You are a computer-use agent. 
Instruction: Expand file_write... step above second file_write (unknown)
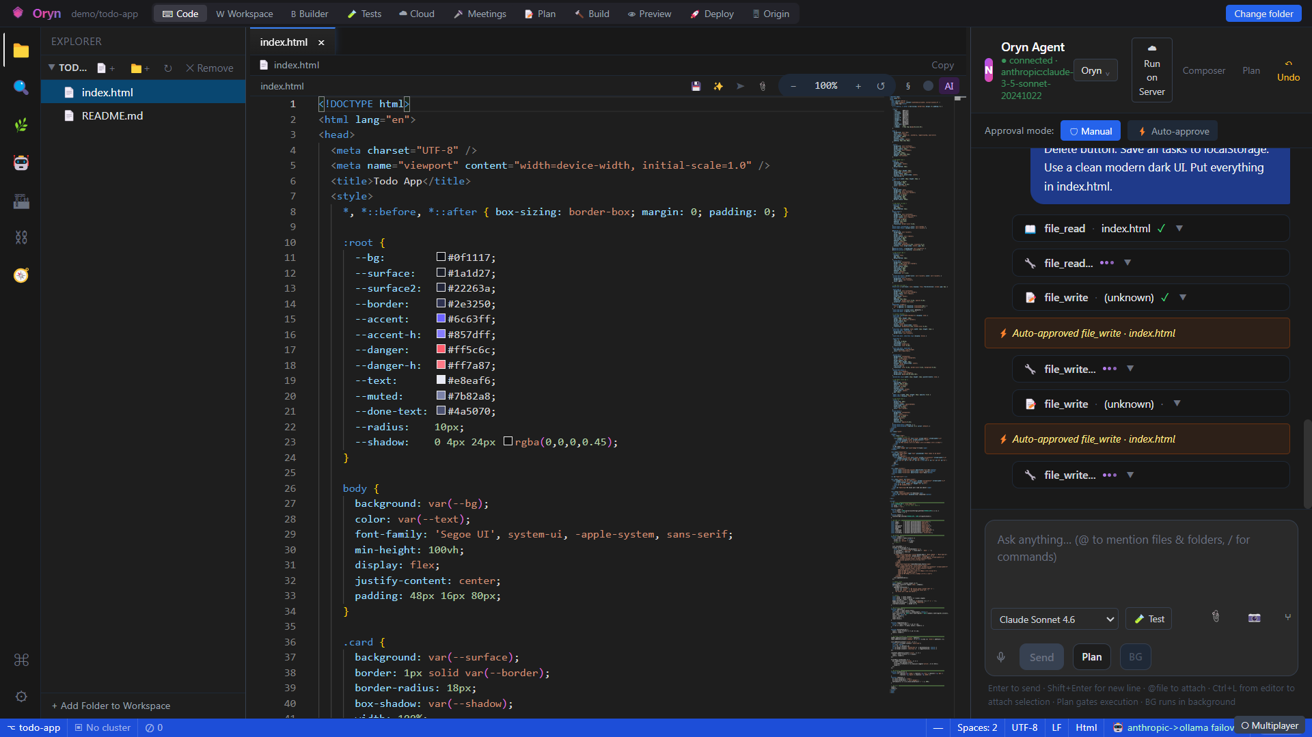1130,368
